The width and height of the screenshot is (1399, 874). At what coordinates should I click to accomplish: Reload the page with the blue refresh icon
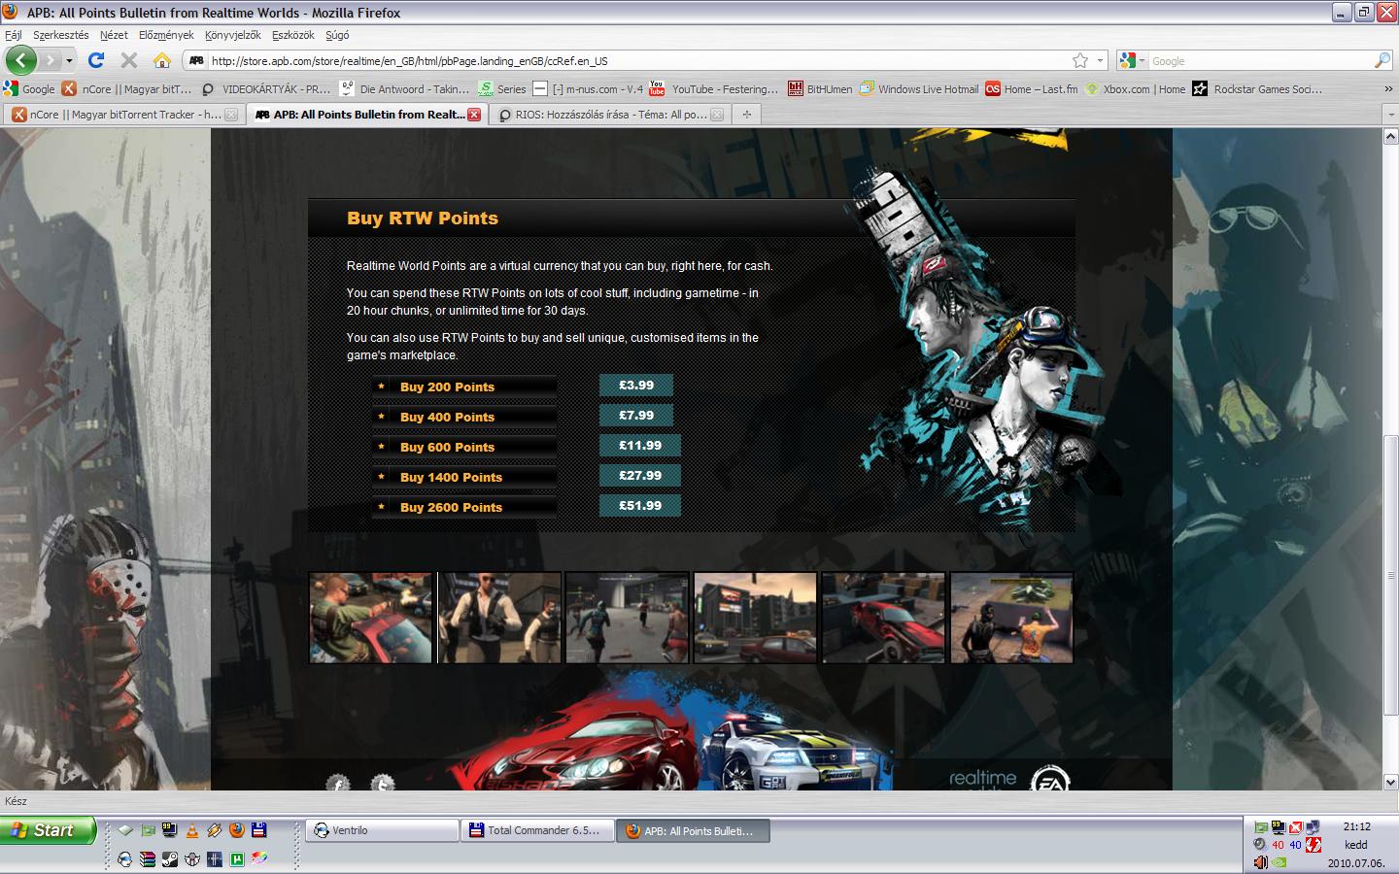click(96, 60)
